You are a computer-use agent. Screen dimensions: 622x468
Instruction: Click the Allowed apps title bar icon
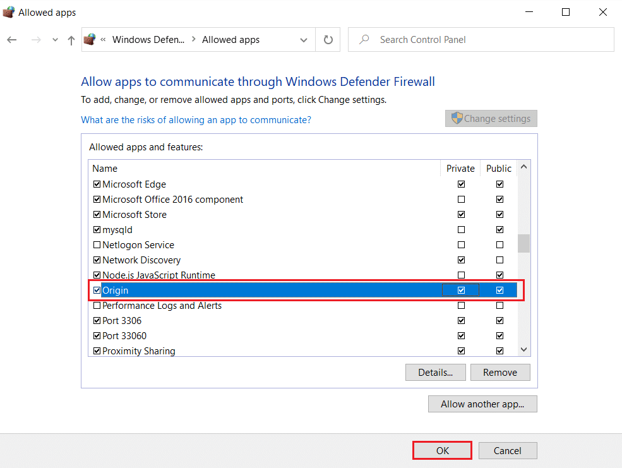pos(9,12)
